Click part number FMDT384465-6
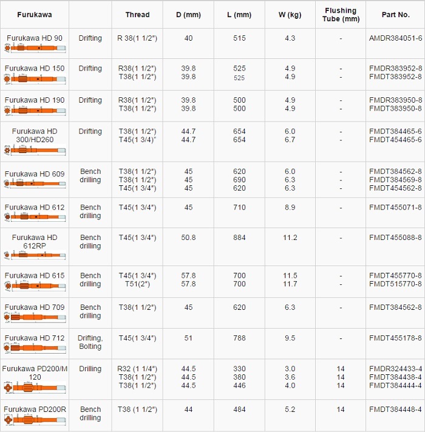This screenshot has height=432, width=425. point(395,131)
